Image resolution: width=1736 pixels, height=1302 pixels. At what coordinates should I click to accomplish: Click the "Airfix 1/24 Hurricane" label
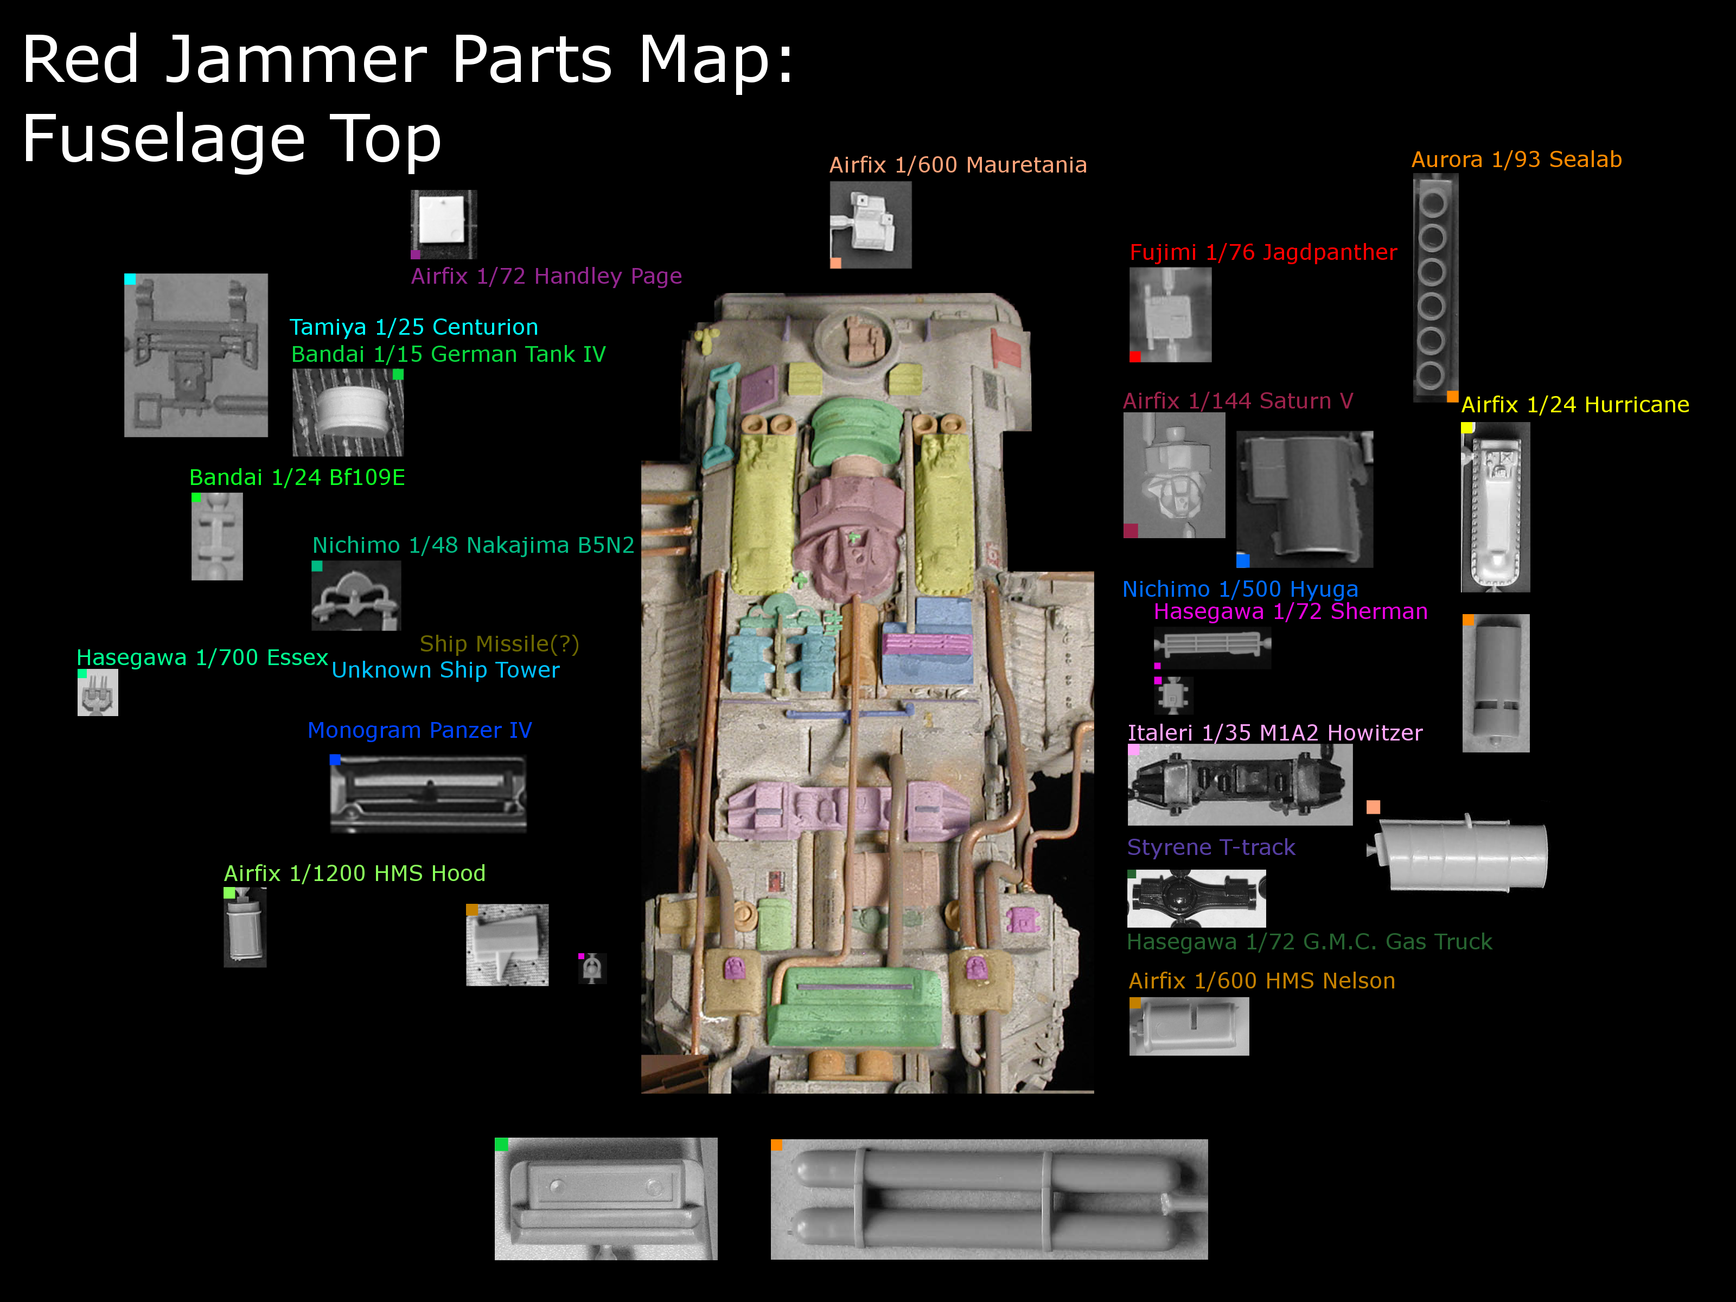point(1575,405)
